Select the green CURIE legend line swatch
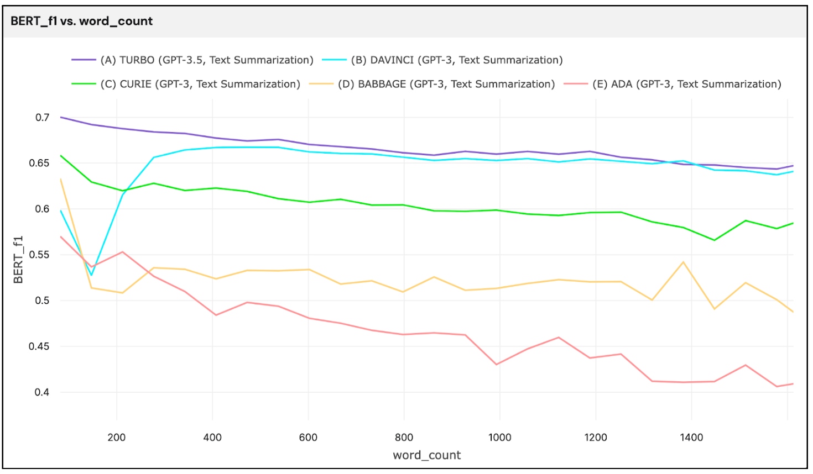Image resolution: width=813 pixels, height=474 pixels. click(x=84, y=84)
